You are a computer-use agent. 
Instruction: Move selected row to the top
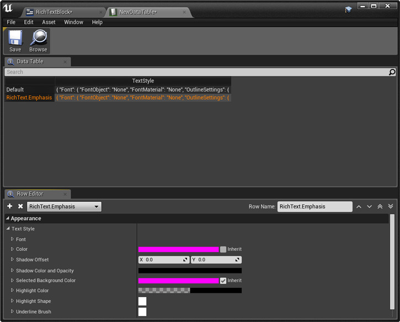[x=380, y=207]
